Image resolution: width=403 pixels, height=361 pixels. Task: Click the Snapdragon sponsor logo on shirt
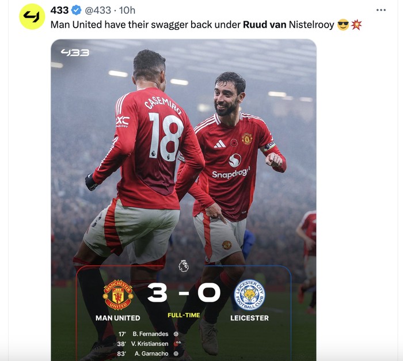(231, 166)
